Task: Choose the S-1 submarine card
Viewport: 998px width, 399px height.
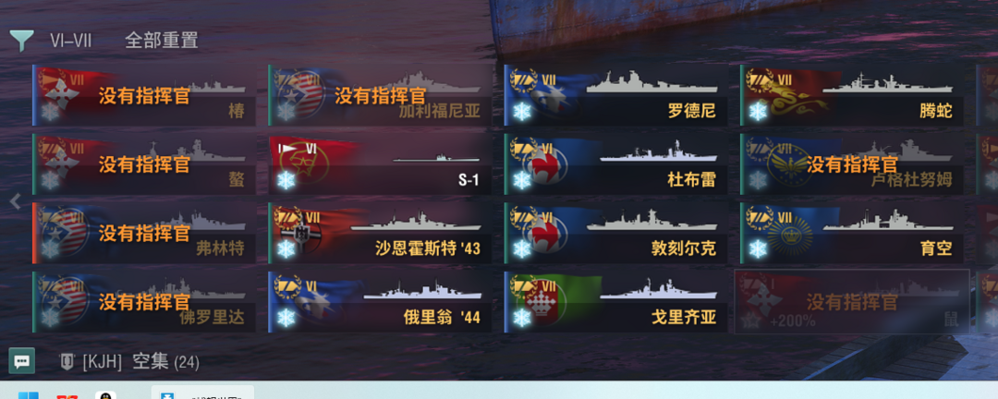Action: (380, 164)
